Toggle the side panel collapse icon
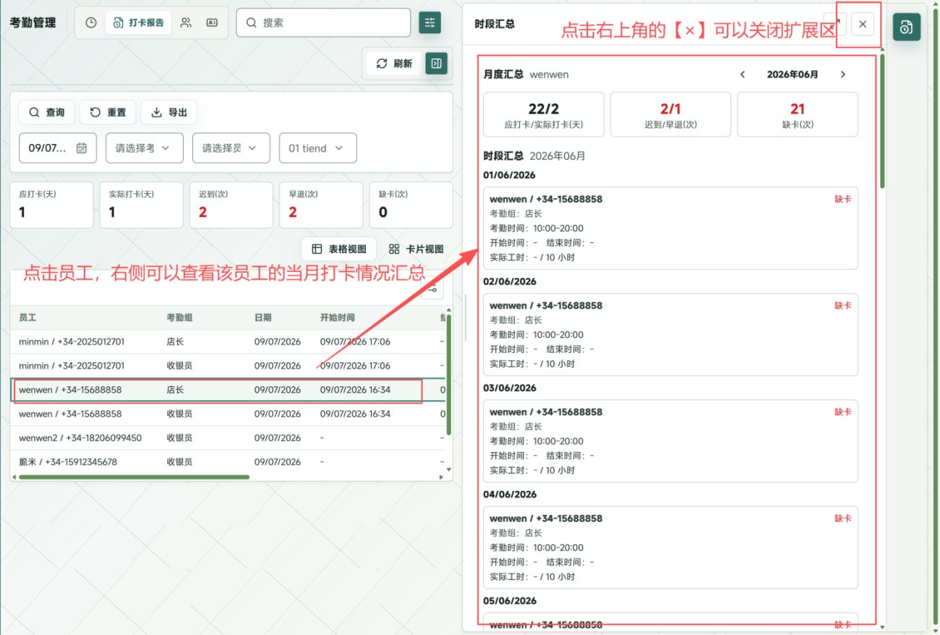The image size is (940, 635). click(x=436, y=64)
